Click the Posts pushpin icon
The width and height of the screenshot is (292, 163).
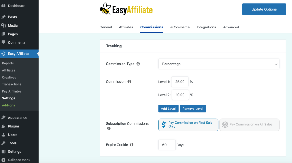(x=3, y=17)
